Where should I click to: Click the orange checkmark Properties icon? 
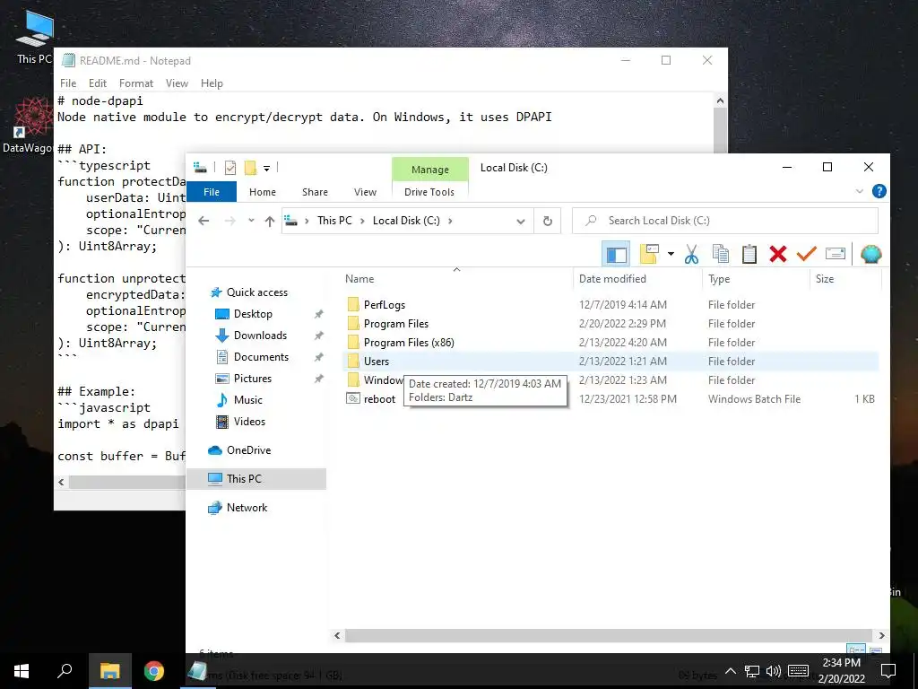pyautogui.click(x=806, y=254)
